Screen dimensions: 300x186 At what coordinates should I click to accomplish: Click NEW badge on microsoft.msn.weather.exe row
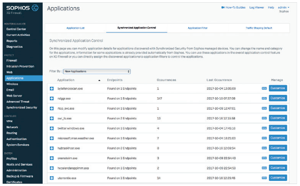(x=264, y=138)
